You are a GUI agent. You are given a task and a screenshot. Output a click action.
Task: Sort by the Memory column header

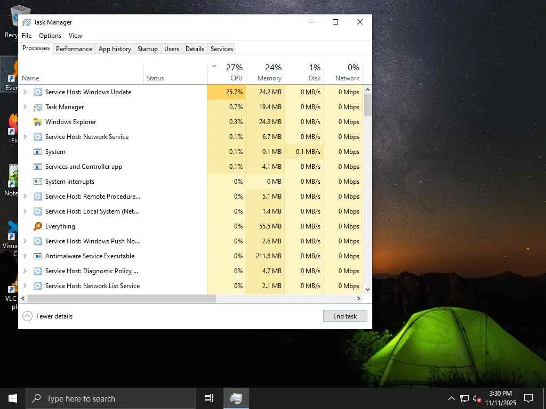266,73
